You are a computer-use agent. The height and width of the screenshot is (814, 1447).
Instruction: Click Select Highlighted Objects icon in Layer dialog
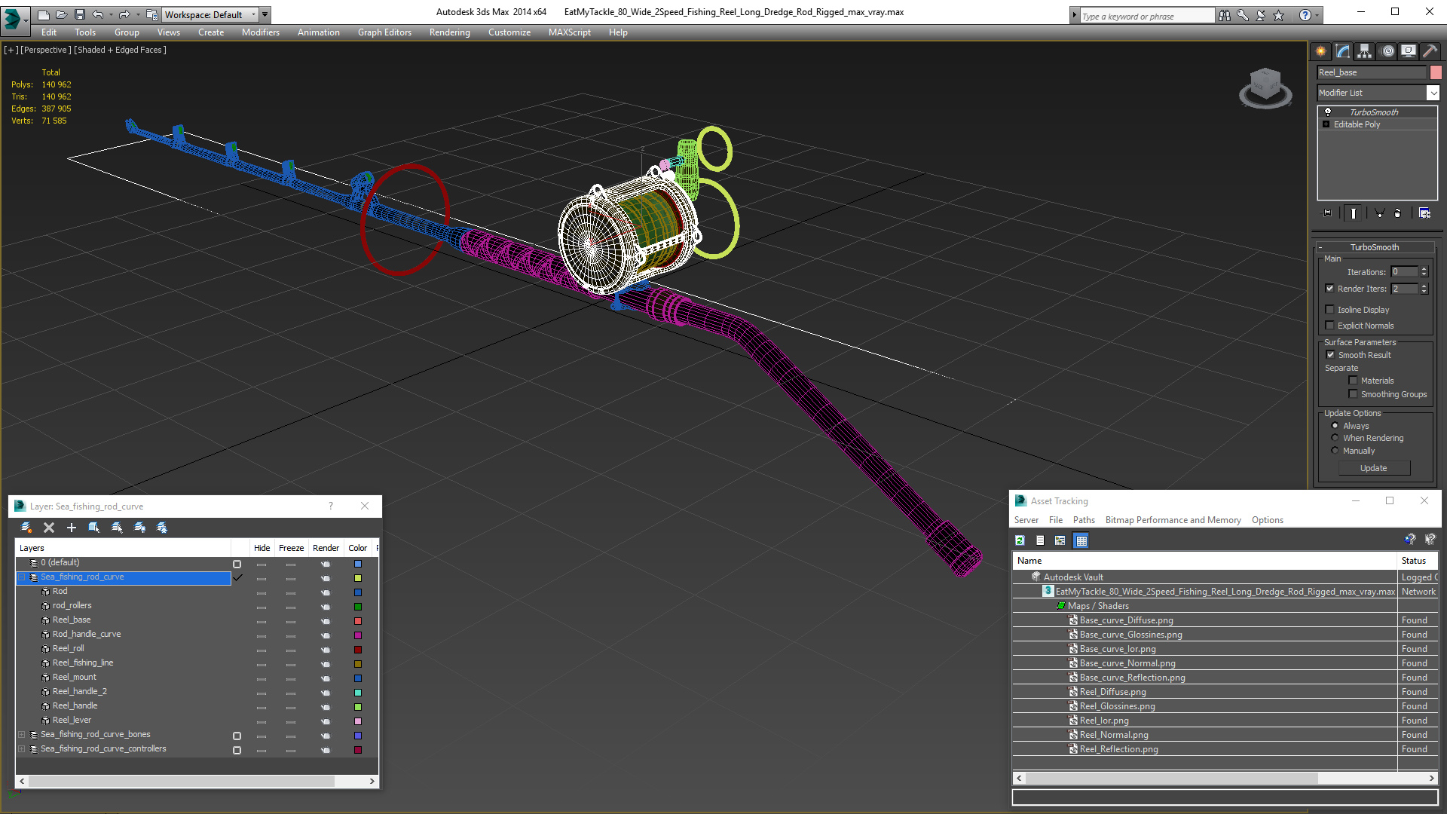94,528
